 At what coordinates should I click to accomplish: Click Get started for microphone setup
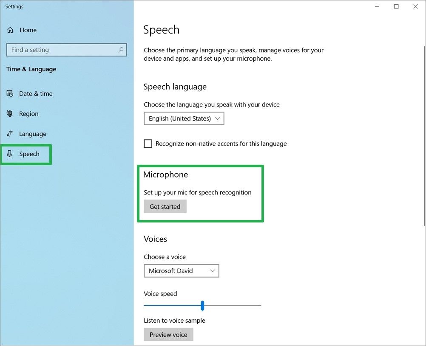[x=165, y=206]
